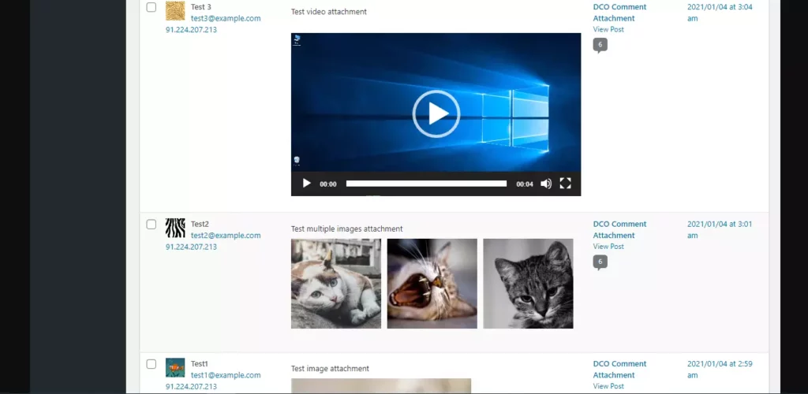808x394 pixels.
Task: Open the black-and-white cat thumbnail
Action: 528,284
